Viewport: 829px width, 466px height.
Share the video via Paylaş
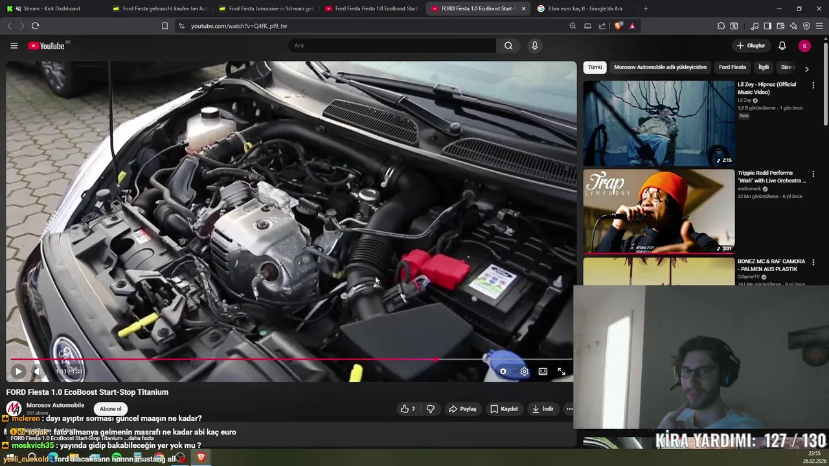click(462, 409)
